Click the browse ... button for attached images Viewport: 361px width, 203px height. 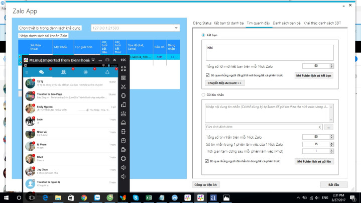click(x=328, y=127)
